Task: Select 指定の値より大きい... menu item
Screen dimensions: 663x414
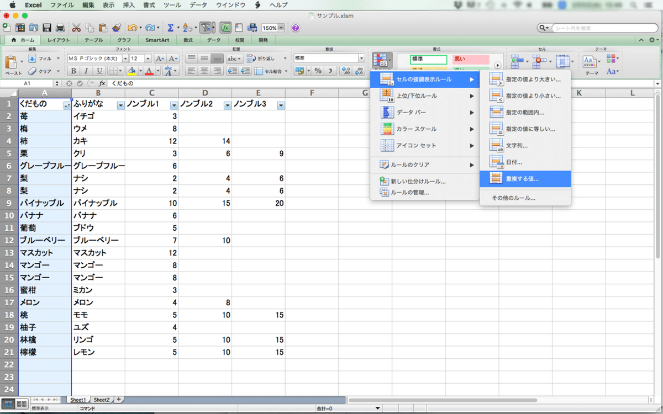Action: (525, 79)
